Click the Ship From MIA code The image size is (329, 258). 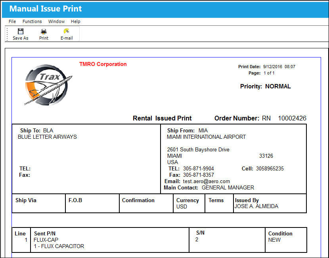(x=203, y=130)
